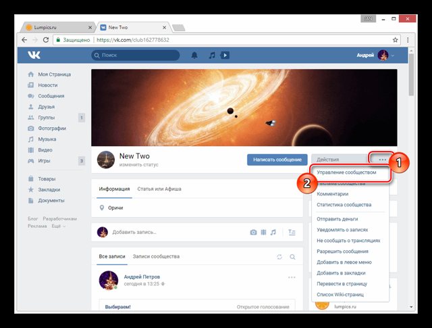This screenshot has height=328, width=432.
Task: Attach a photo with the camera icon
Action: point(253,232)
